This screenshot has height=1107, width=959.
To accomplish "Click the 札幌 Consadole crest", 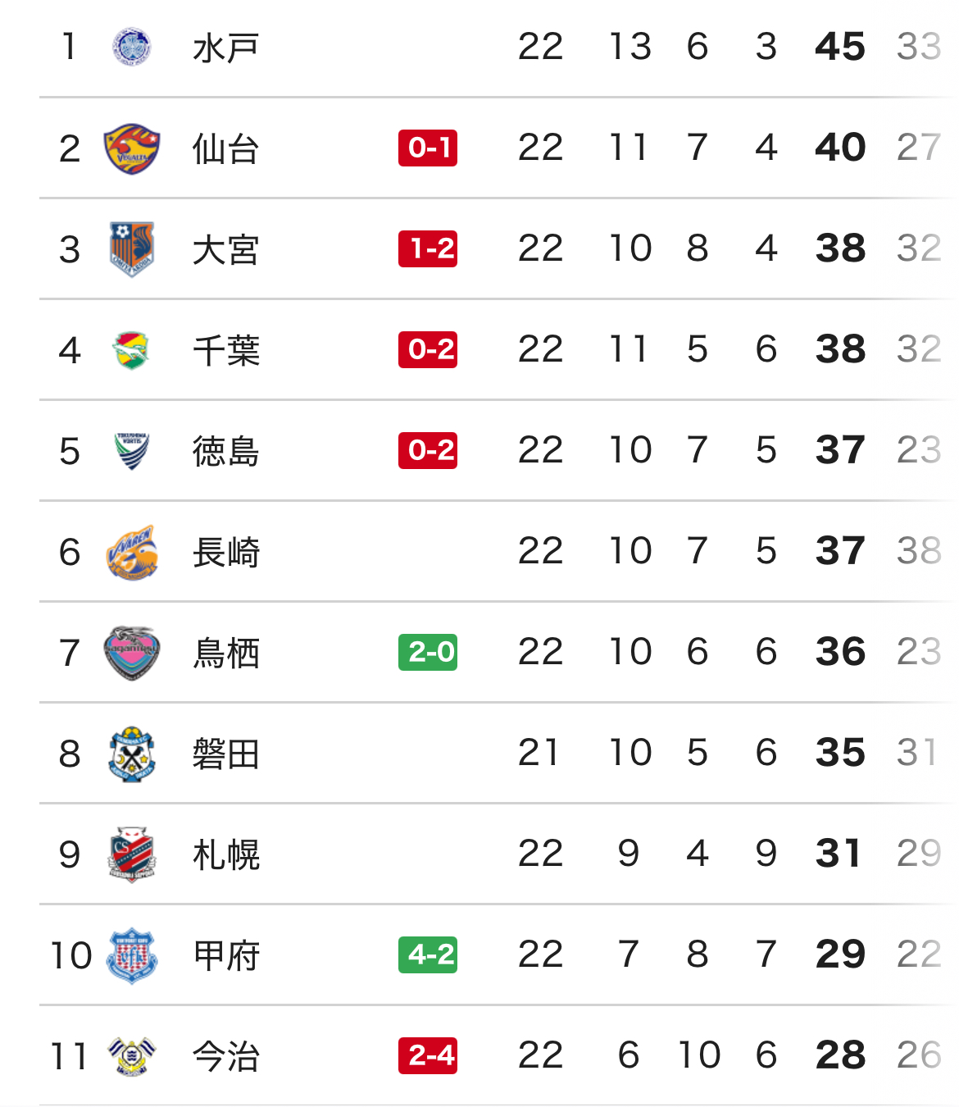I will point(131,854).
